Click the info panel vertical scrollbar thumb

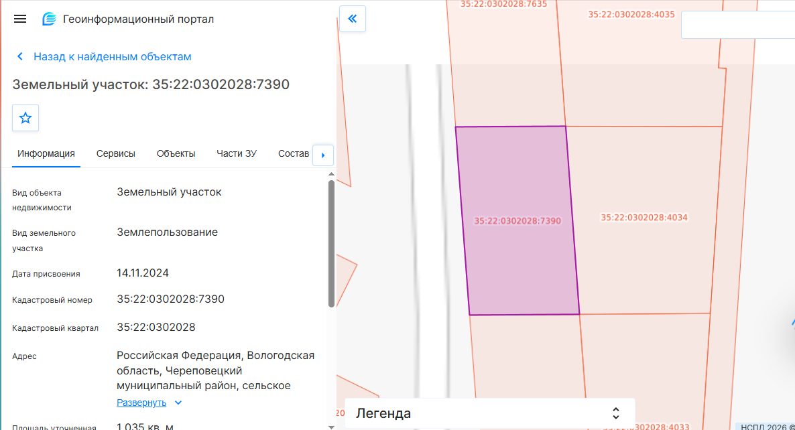331,244
